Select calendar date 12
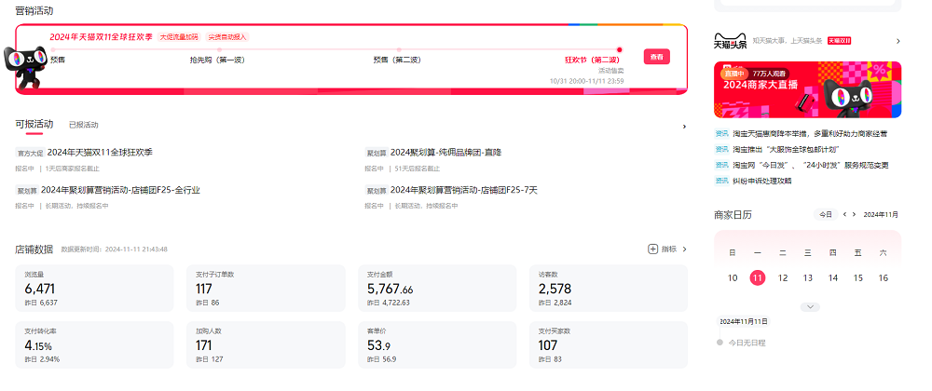The height and width of the screenshot is (391, 932). [783, 277]
